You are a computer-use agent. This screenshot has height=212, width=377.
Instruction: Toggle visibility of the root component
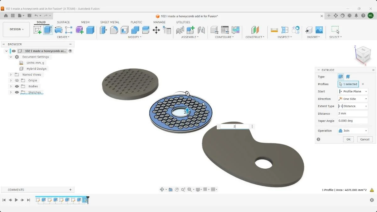14,51
